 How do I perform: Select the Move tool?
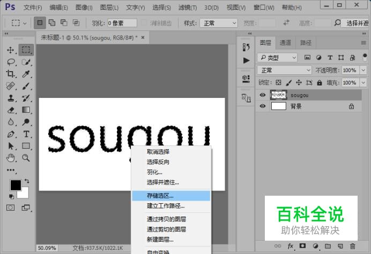tap(11, 50)
